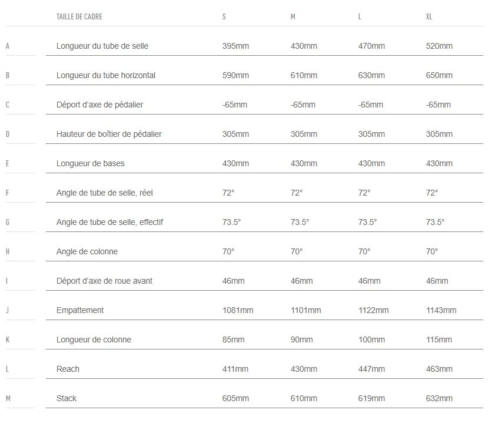The width and height of the screenshot is (492, 427).
Task: Click the Empattement row label
Action: click(80, 310)
